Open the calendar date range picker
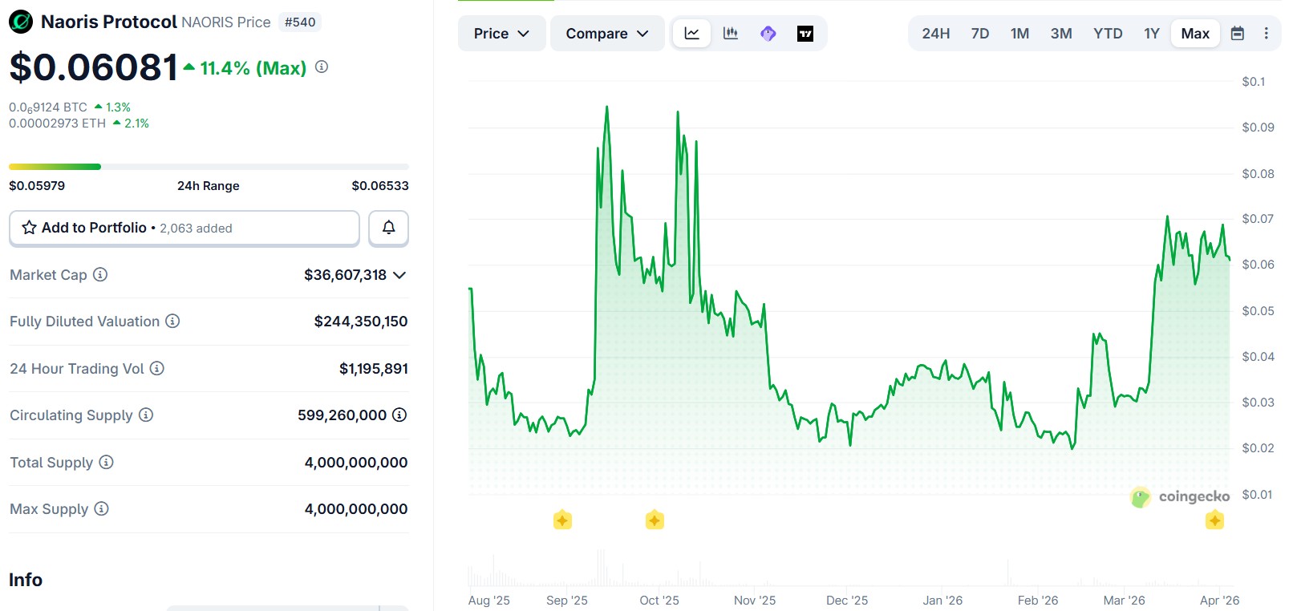 [1237, 34]
